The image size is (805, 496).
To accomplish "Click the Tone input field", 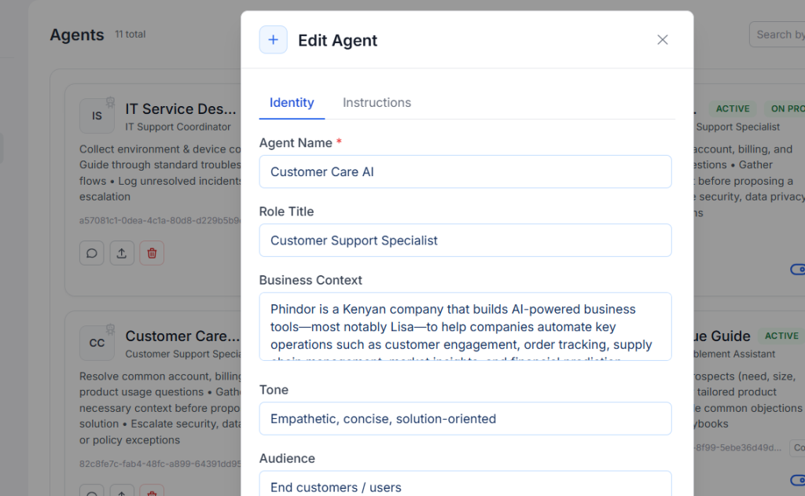I will click(465, 419).
